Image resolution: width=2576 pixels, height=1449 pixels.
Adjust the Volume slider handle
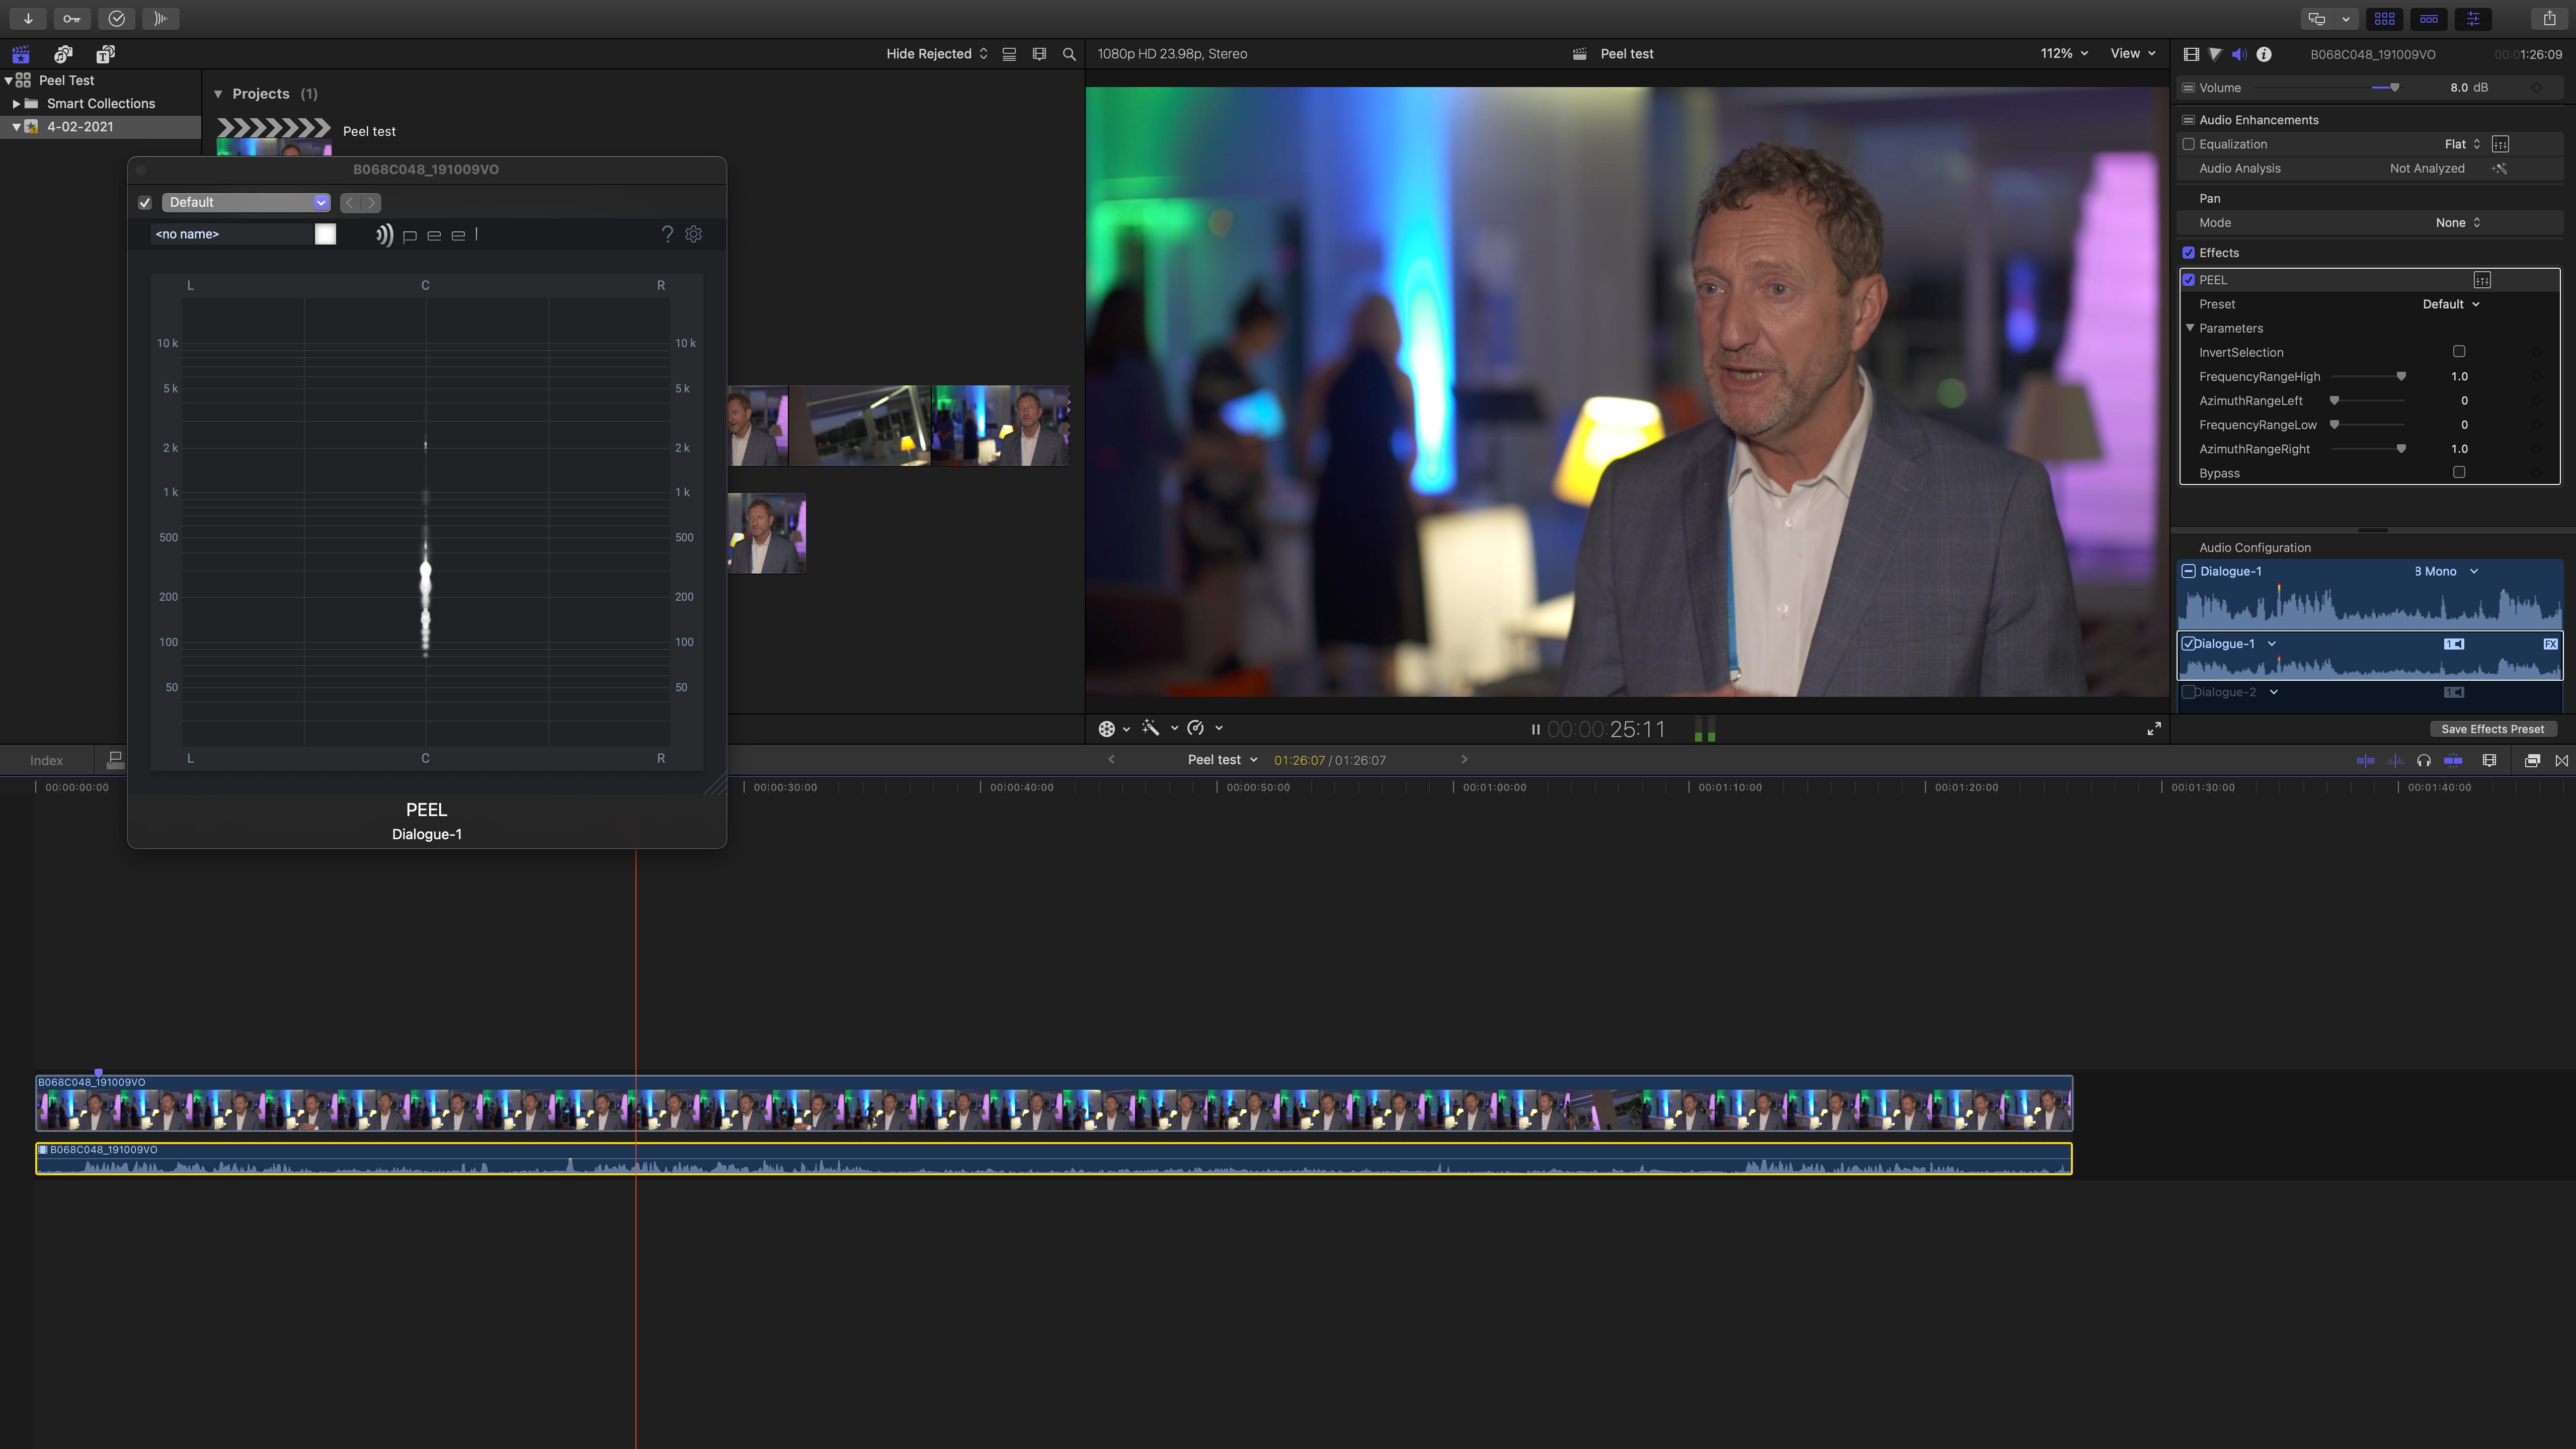pos(2395,88)
